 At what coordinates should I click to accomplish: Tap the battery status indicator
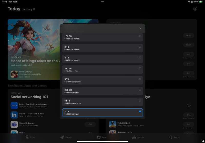(201, 2)
